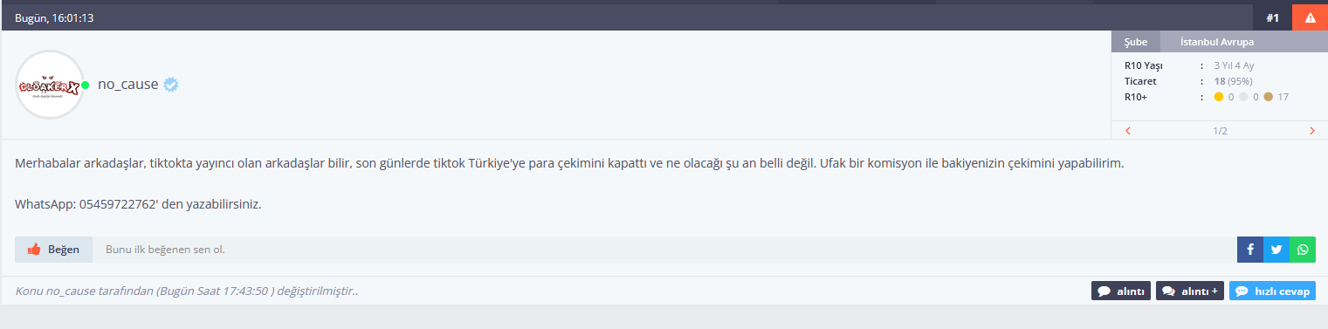Click the 'Bunu ilk beğenen sen ol.' text
This screenshot has width=1328, height=329.
coord(165,250)
